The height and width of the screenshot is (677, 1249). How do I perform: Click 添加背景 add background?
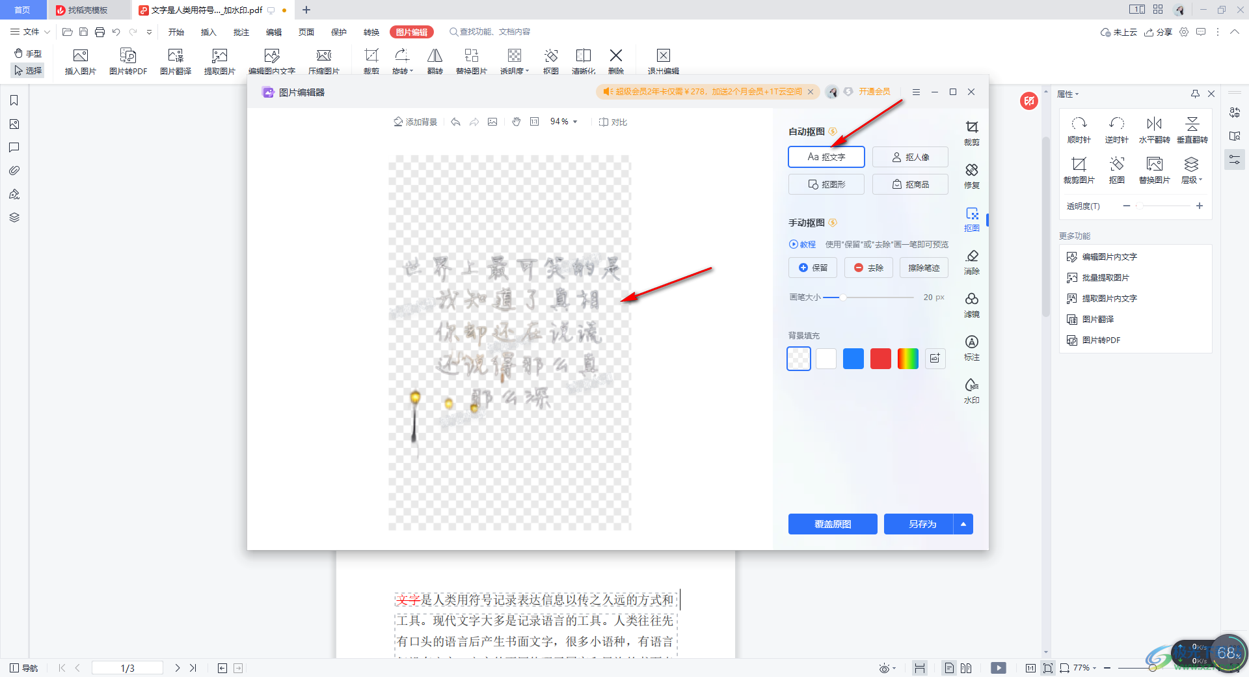click(x=415, y=122)
